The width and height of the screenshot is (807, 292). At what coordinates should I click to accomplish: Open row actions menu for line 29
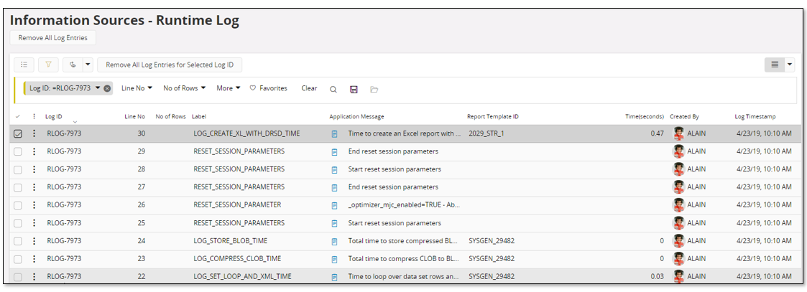[x=34, y=151]
